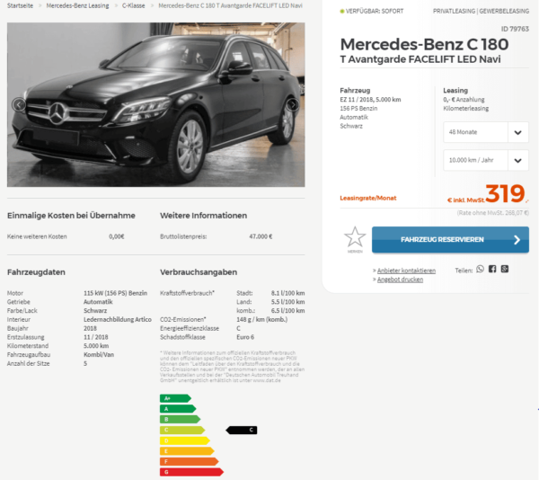
Task: Click the Fahrzeugdaten heading
Action: pos(36,272)
